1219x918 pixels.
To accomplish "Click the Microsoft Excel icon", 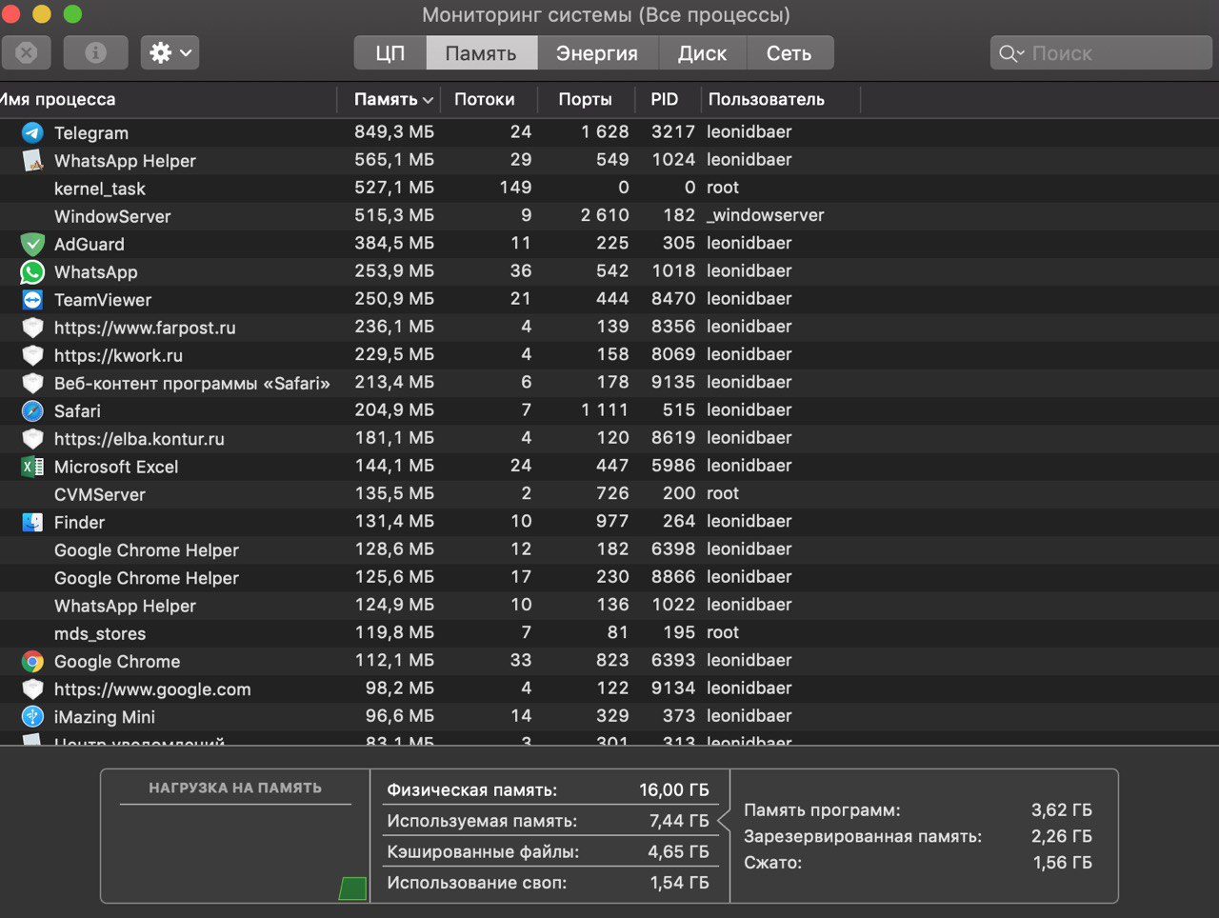I will pyautogui.click(x=32, y=467).
